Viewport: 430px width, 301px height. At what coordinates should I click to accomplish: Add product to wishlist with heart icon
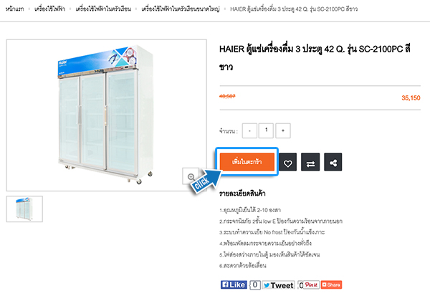(x=287, y=162)
